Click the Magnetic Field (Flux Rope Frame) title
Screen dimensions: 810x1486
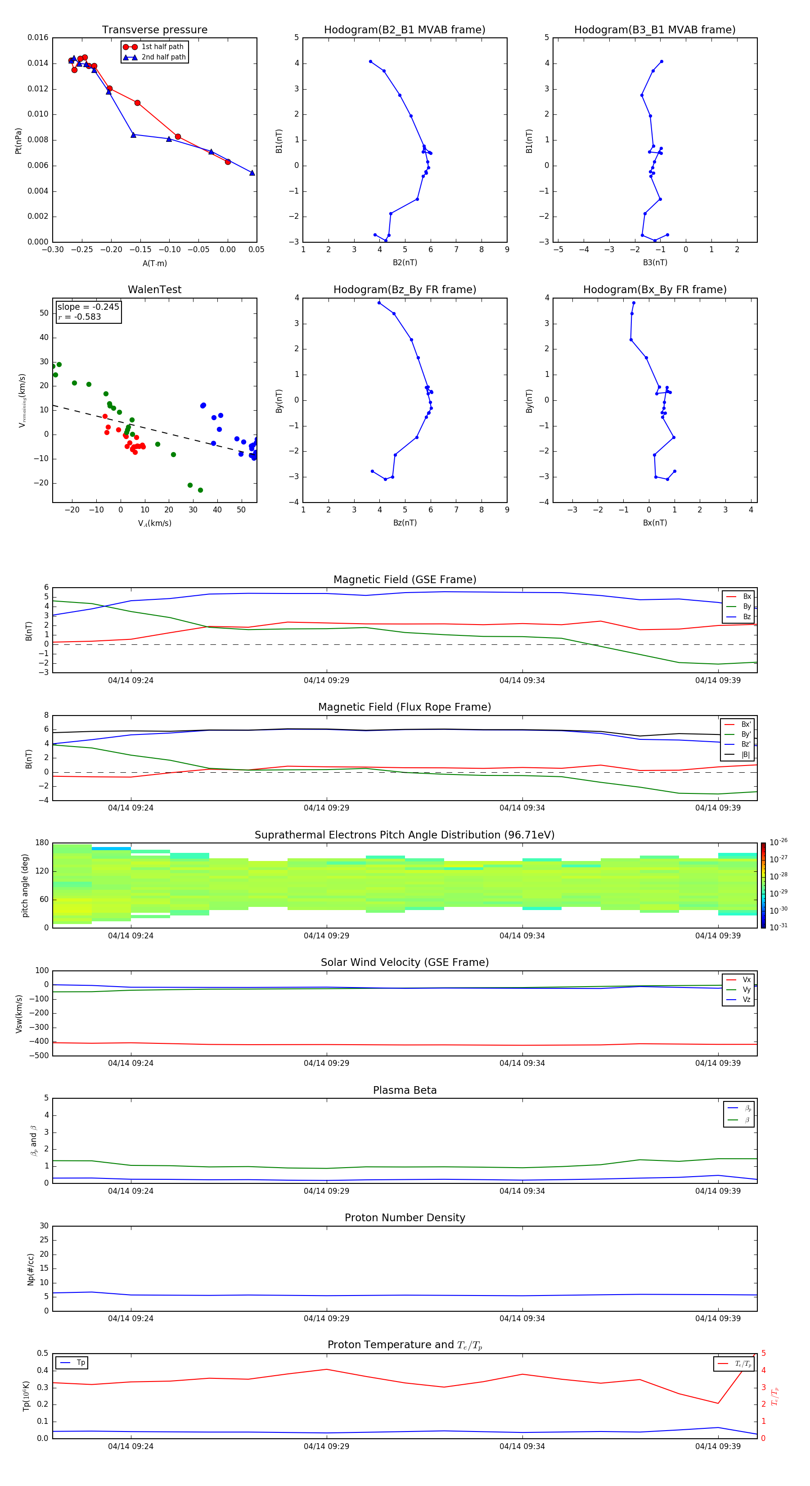[405, 707]
